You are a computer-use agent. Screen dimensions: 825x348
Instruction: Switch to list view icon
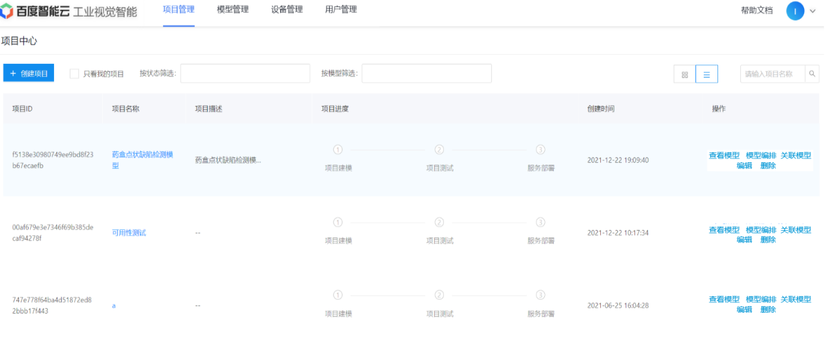tap(707, 74)
